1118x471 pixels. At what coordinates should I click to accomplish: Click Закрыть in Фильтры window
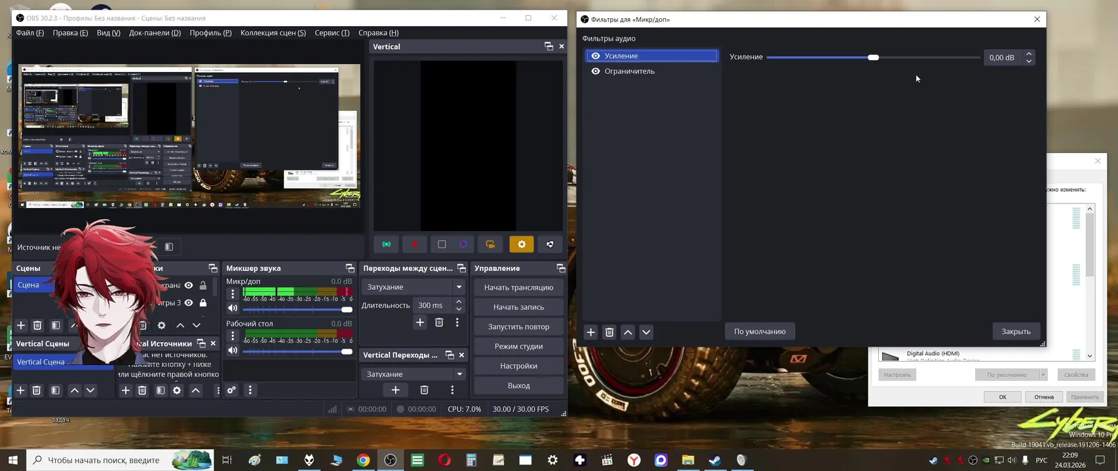point(1016,332)
